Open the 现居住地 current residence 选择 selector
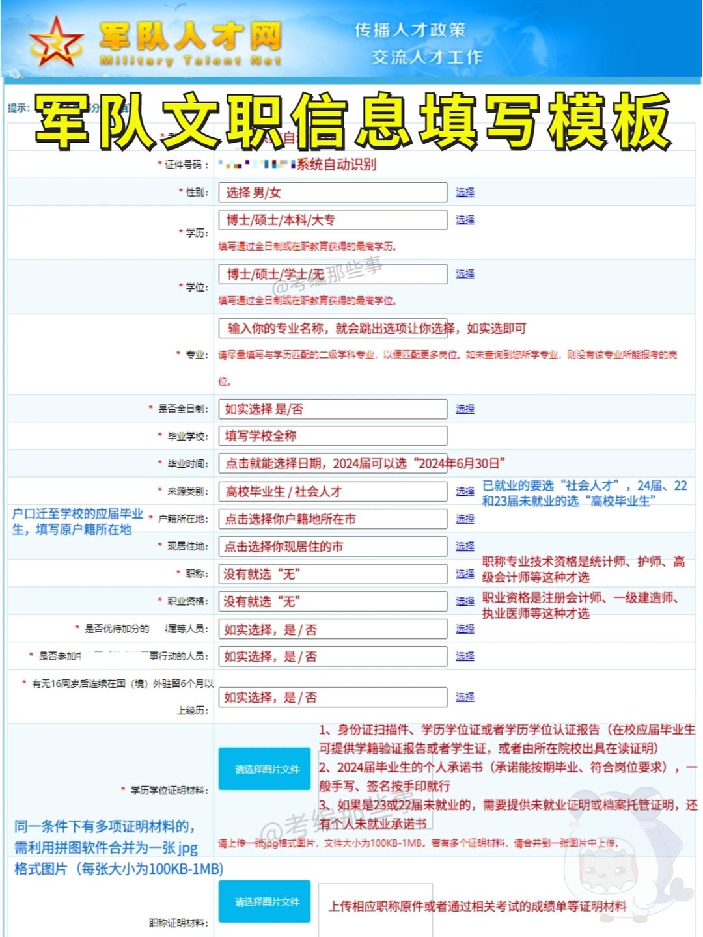Screen dimensions: 703x937 [464, 547]
